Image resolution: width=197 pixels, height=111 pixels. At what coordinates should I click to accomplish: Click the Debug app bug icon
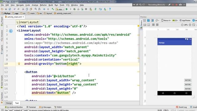pos(74,9)
